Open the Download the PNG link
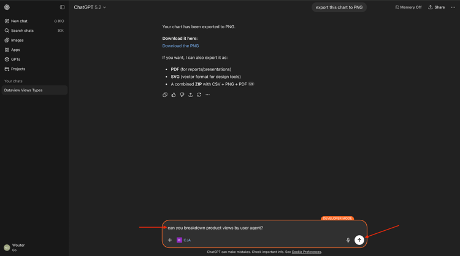Viewport: 460px width, 256px height. click(x=180, y=46)
